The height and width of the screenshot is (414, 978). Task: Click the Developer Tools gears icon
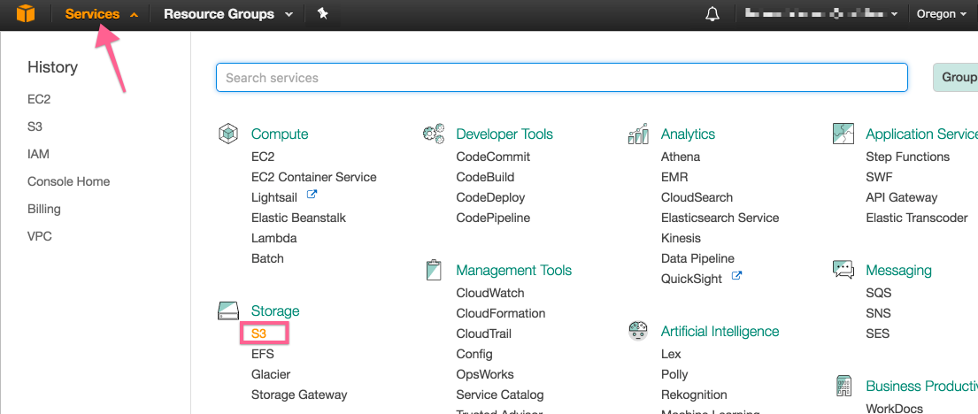pyautogui.click(x=434, y=134)
